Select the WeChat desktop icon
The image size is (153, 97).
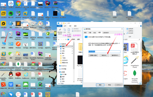pos(11,55)
